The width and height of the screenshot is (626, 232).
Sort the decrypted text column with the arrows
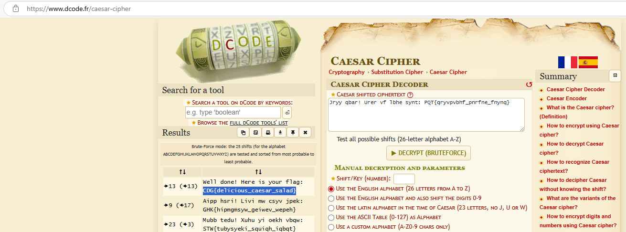[258, 172]
